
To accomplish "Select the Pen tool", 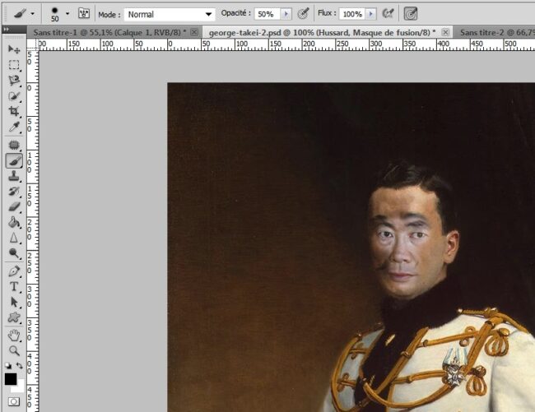I will coord(14,271).
